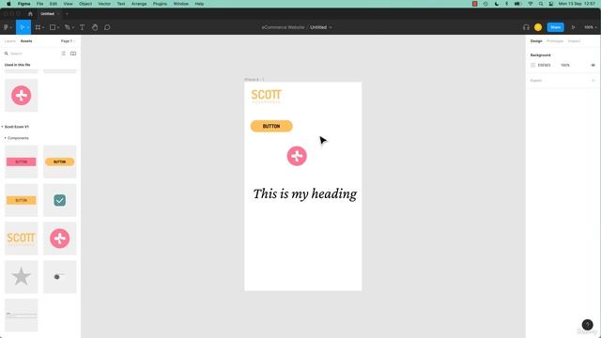Switch to the Design tab

(x=536, y=41)
